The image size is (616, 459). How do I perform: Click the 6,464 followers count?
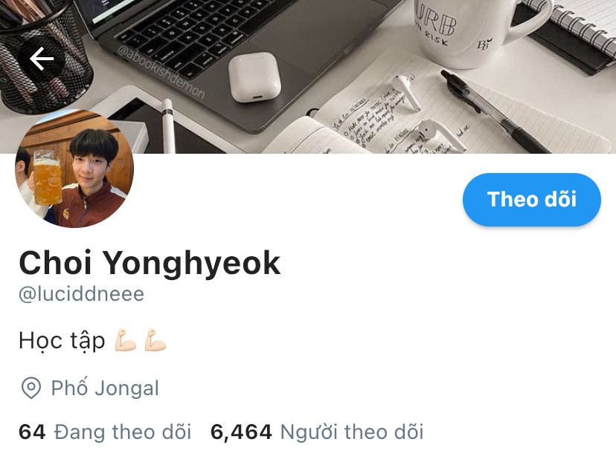[241, 432]
